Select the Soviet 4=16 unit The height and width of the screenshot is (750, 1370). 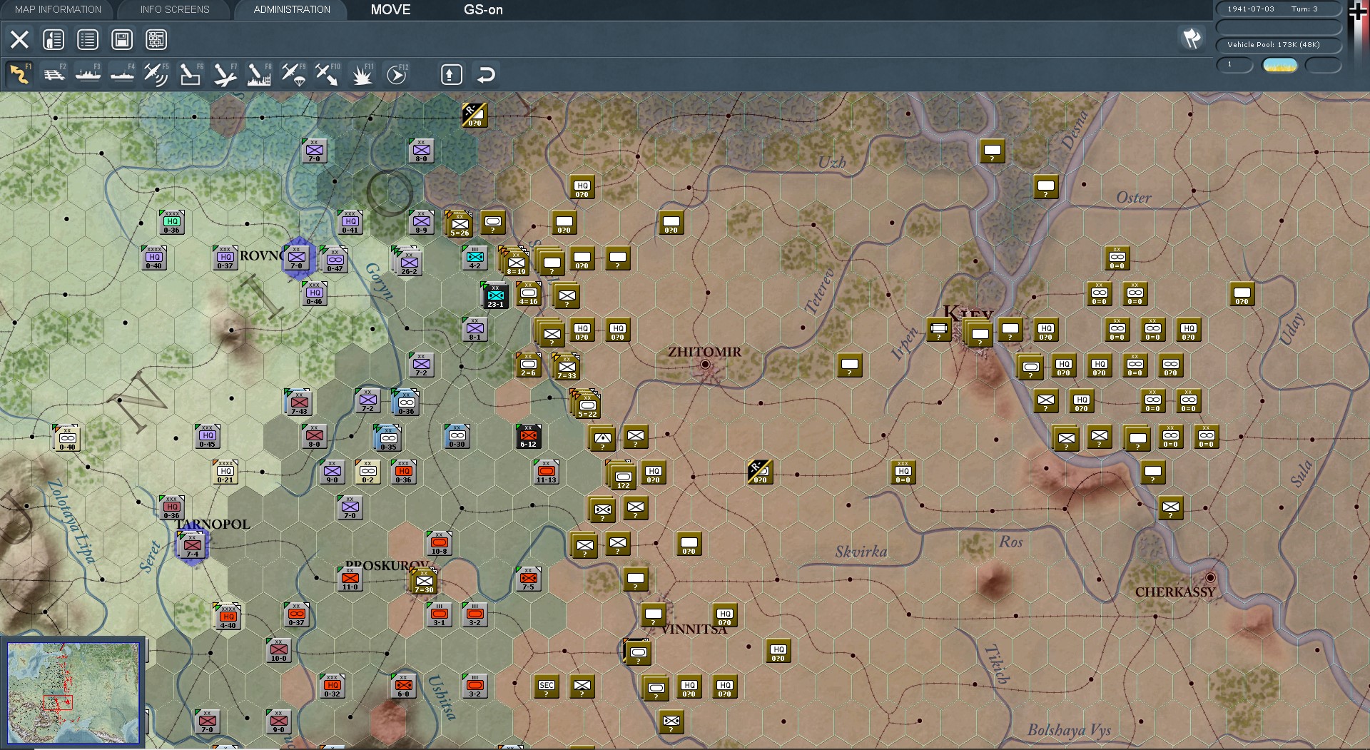click(529, 294)
